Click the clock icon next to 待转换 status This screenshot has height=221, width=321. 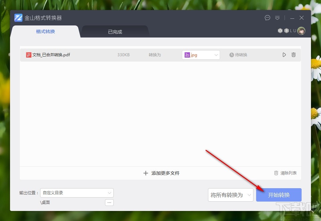[x=231, y=55]
